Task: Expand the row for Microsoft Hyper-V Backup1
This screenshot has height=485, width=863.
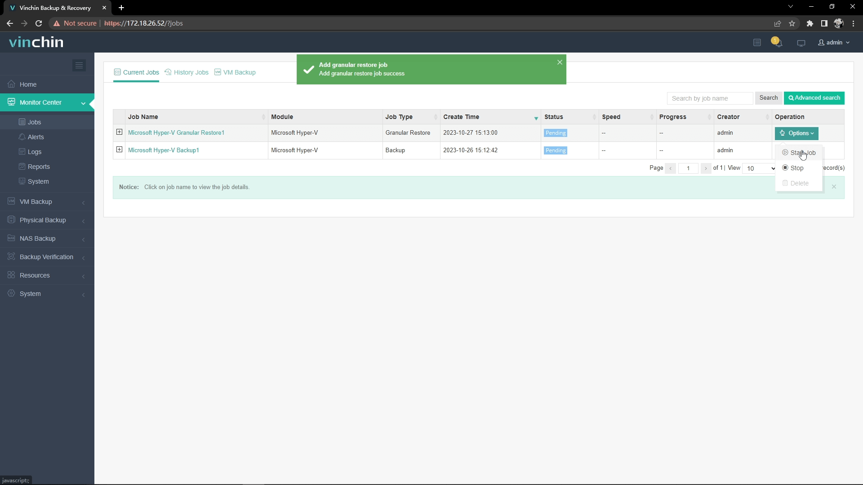Action: pyautogui.click(x=119, y=150)
